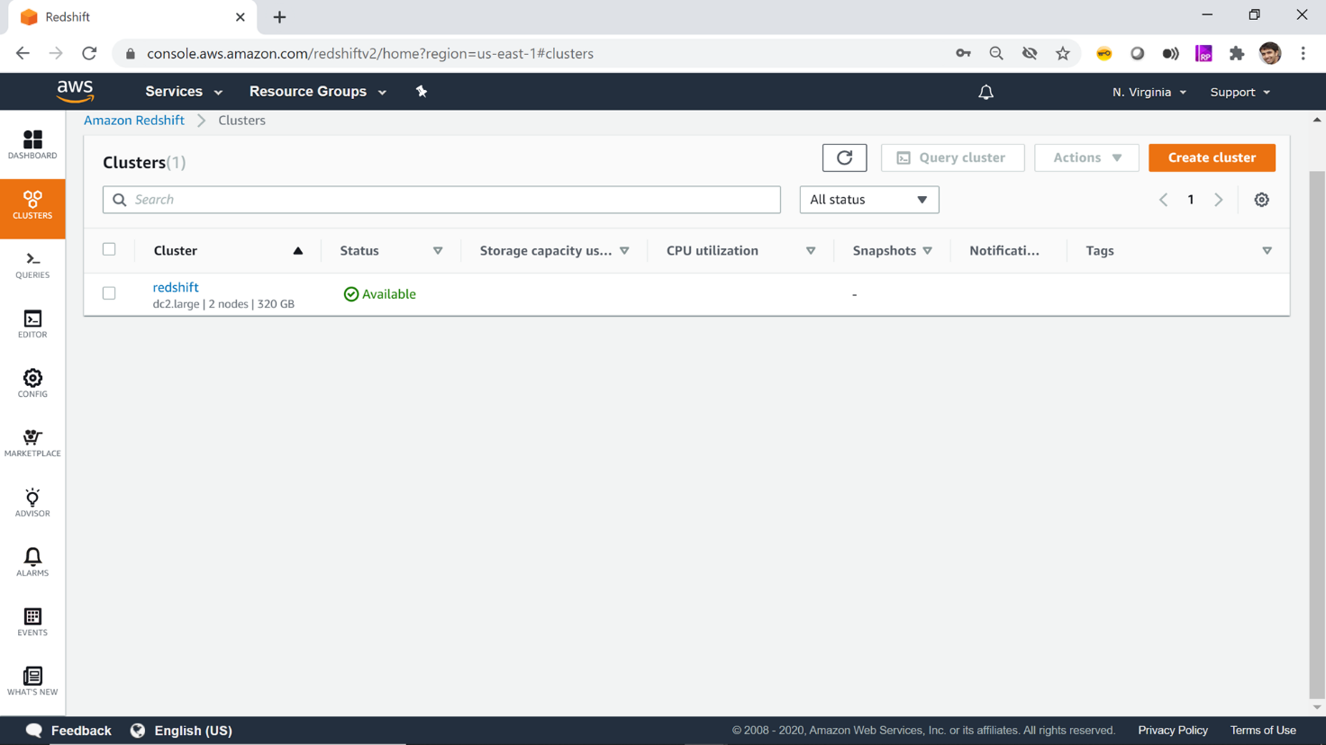The height and width of the screenshot is (745, 1326).
Task: Open the N. Virginia region dropdown
Action: click(x=1149, y=92)
